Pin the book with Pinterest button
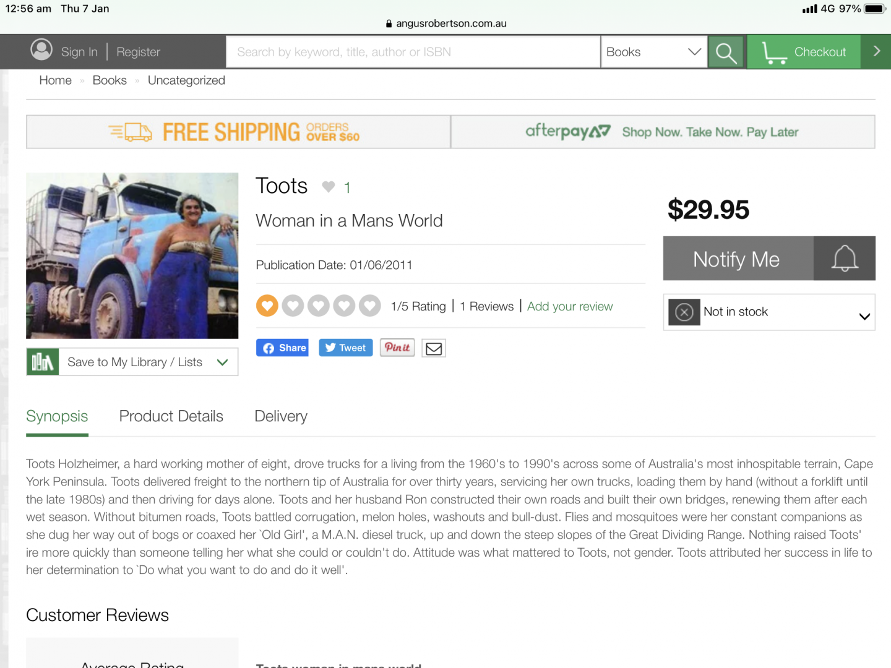This screenshot has height=668, width=891. tap(397, 348)
